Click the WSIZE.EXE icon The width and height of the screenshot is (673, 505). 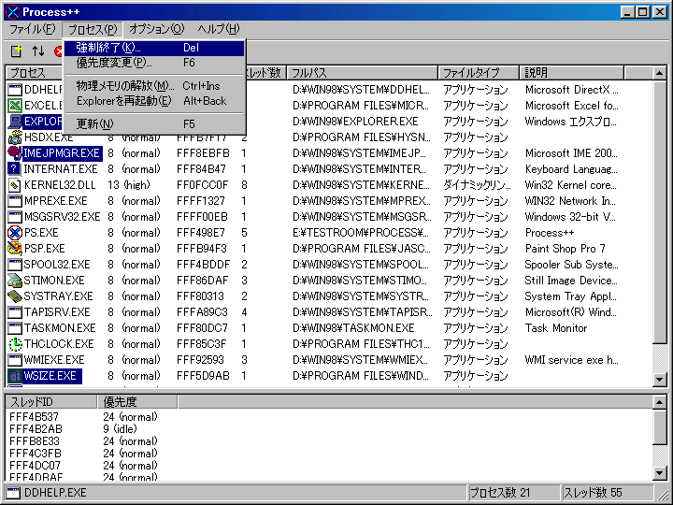pos(15,375)
